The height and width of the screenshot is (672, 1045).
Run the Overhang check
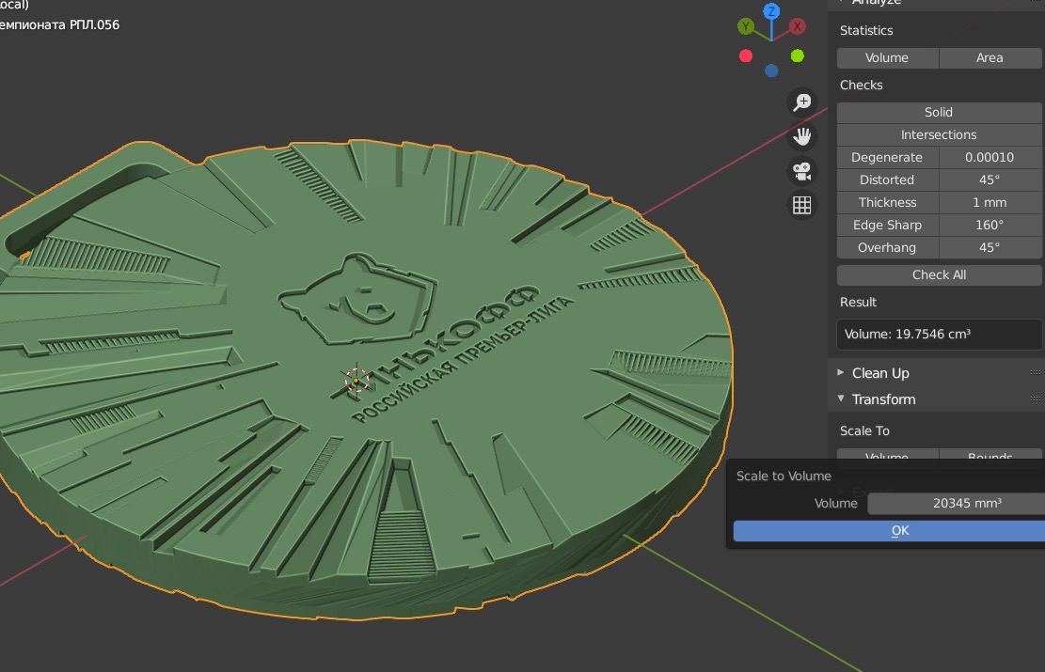[x=887, y=248]
